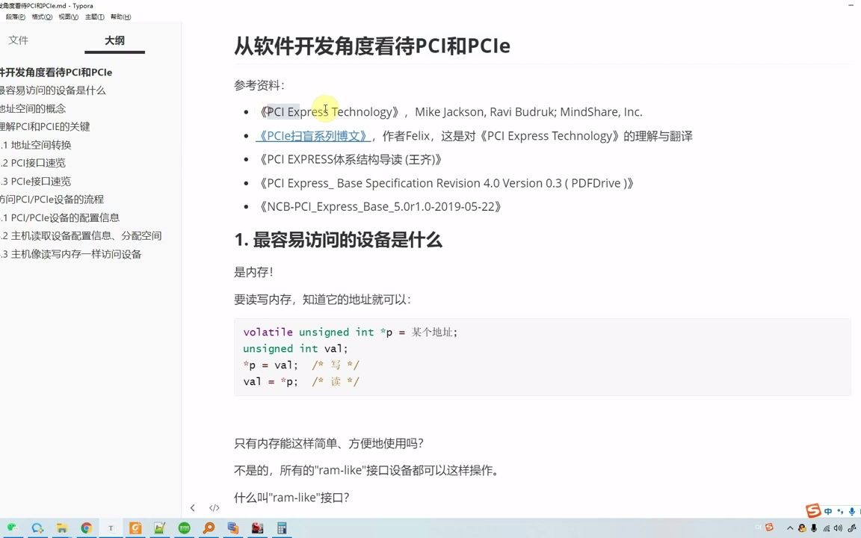
Task: Toggle Wi-Fi from the network tray icon
Action: pos(826,527)
